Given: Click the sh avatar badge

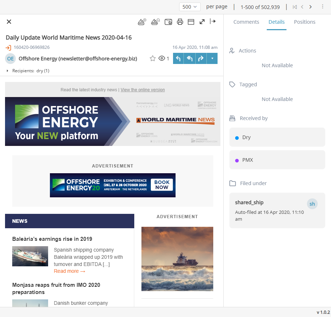Looking at the screenshot, I should tap(312, 204).
